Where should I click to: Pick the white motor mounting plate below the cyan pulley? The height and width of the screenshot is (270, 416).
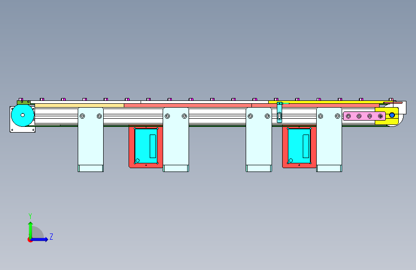(23, 129)
